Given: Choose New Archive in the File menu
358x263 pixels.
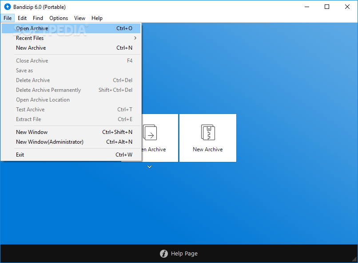Looking at the screenshot, I should (71, 48).
